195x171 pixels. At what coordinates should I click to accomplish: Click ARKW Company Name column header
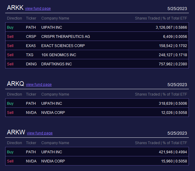55,143
